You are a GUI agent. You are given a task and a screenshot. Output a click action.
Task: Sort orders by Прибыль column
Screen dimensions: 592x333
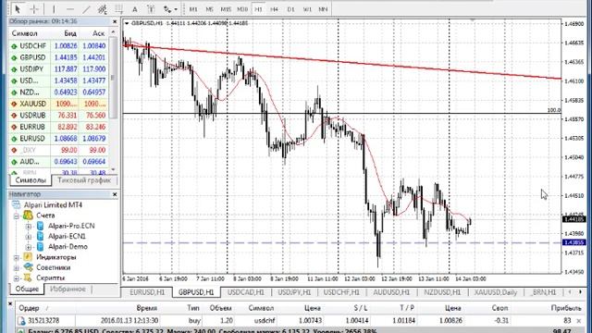[x=565, y=308]
